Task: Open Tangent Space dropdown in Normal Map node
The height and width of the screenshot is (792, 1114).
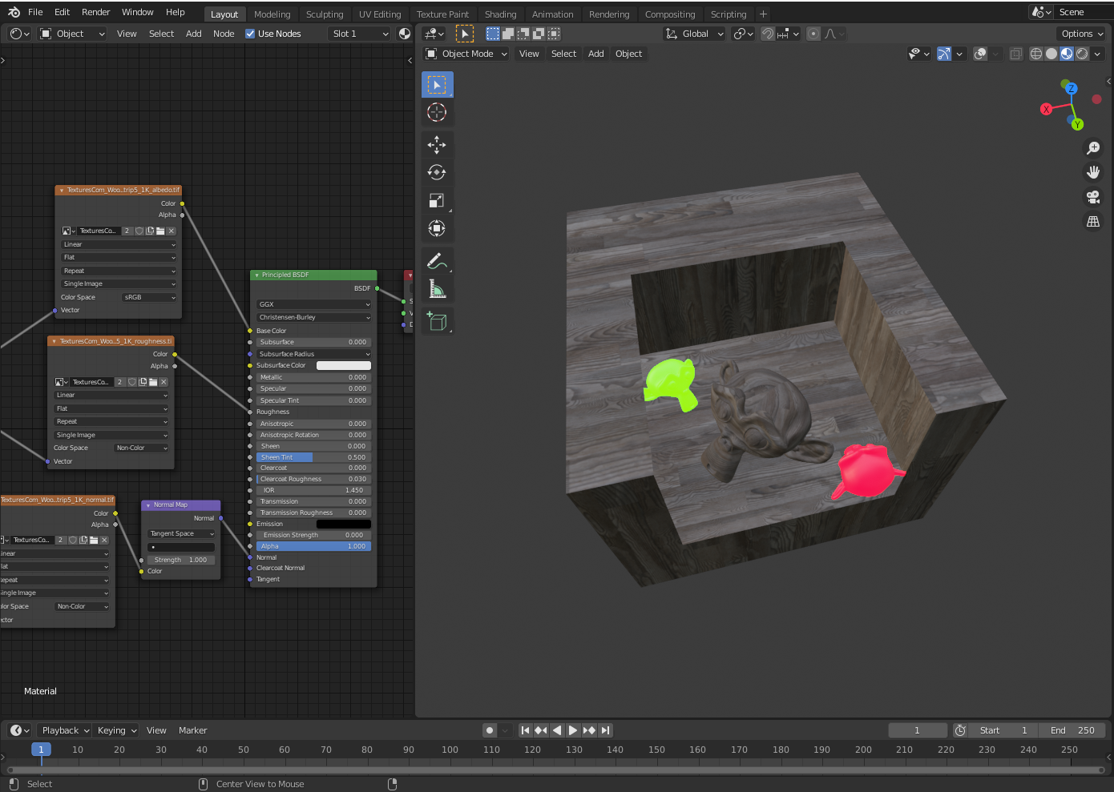Action: 182,533
